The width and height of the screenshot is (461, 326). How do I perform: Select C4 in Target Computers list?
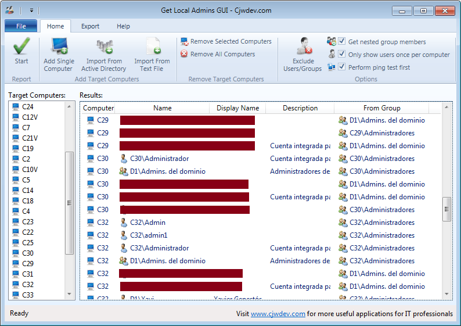pyautogui.click(x=26, y=211)
